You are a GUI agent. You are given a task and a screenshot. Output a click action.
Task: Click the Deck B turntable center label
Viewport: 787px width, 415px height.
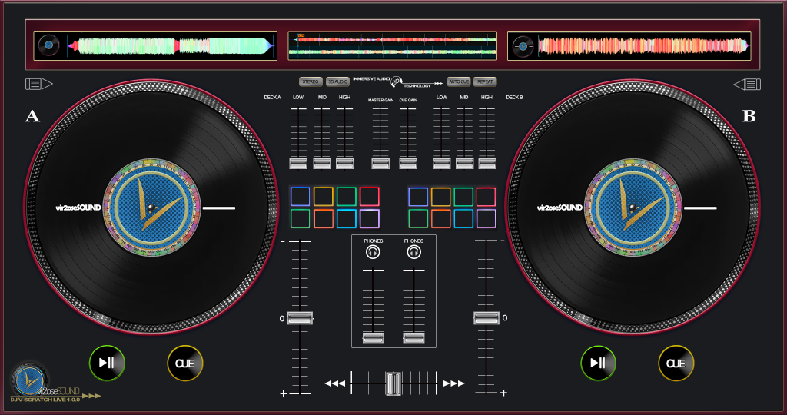pyautogui.click(x=633, y=207)
